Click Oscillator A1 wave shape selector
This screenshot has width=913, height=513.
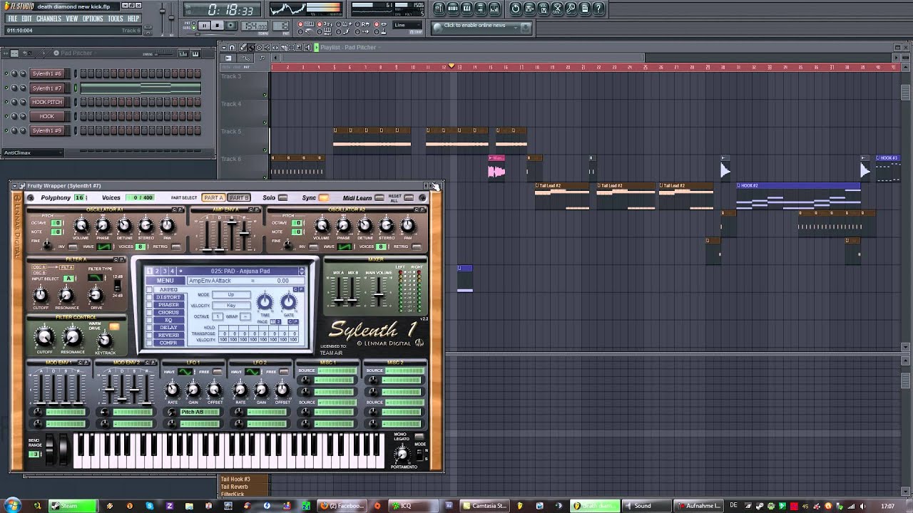click(x=104, y=247)
